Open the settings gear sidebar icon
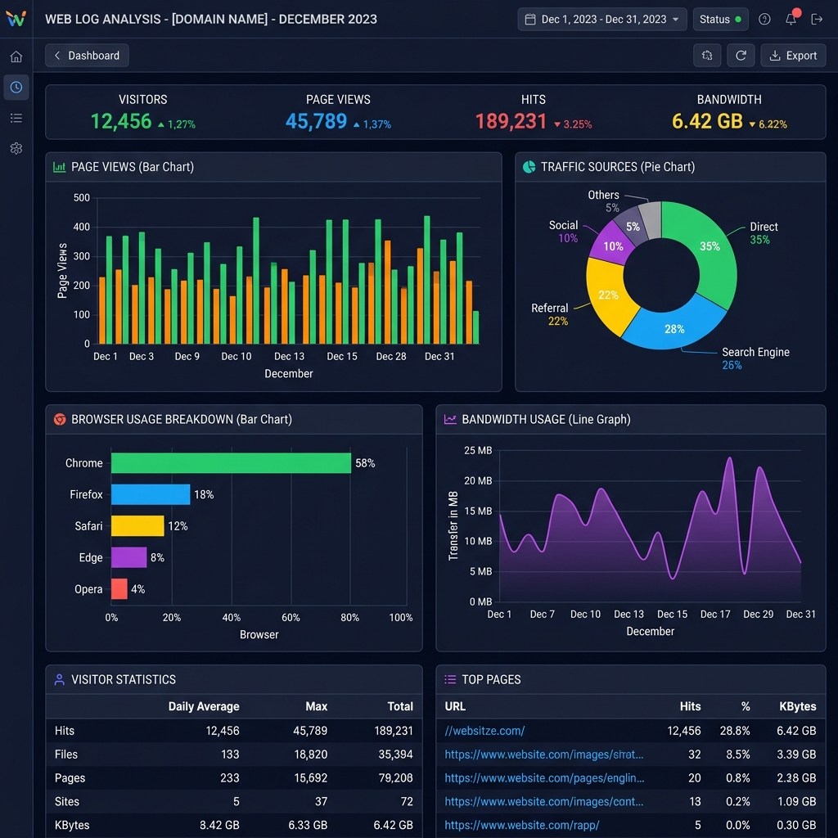838x838 pixels. [16, 148]
